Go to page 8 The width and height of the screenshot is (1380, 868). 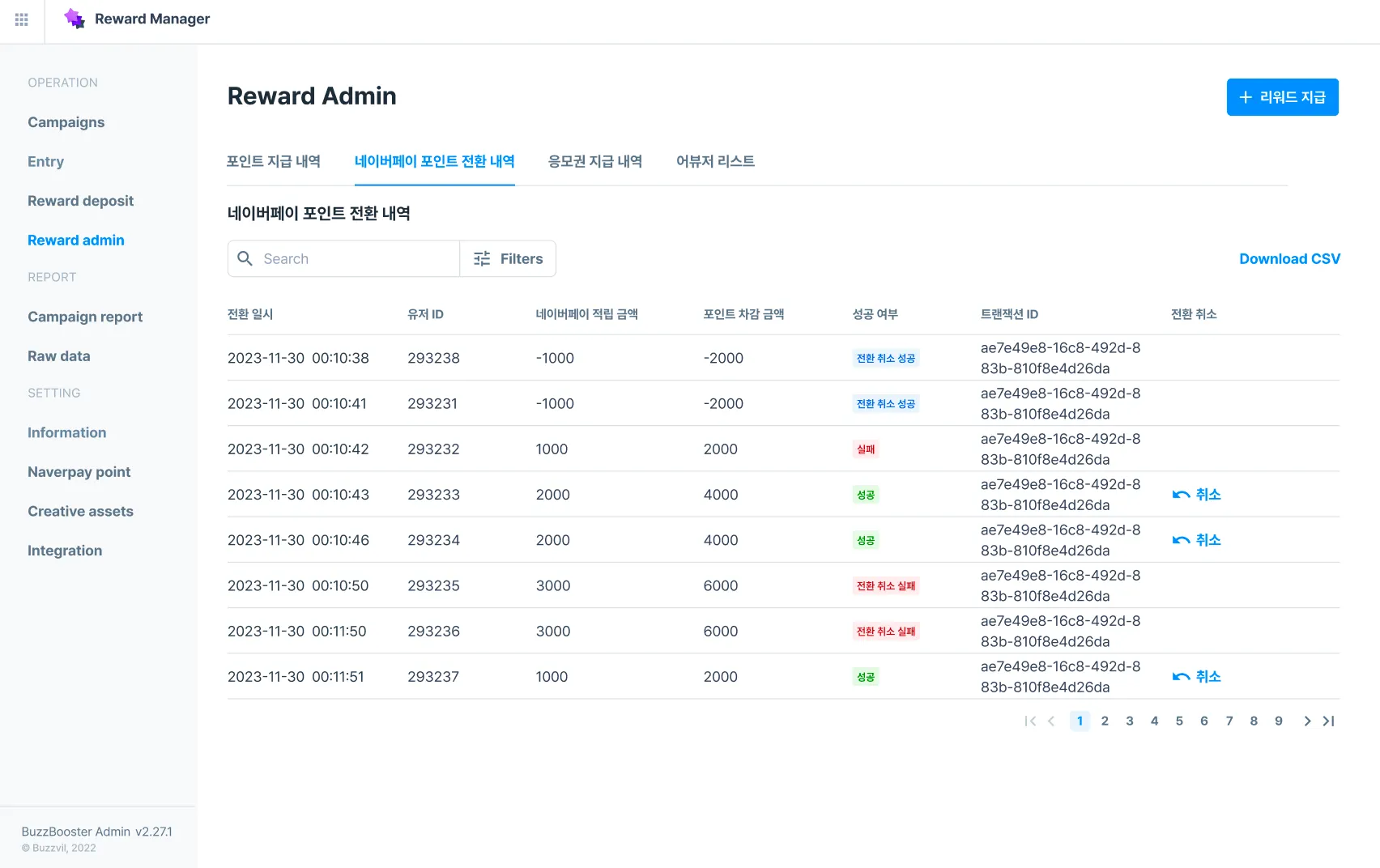point(1254,721)
